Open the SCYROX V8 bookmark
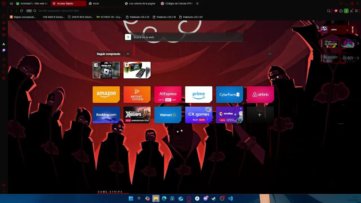Viewport: 361px width, 203px height. (109, 17)
